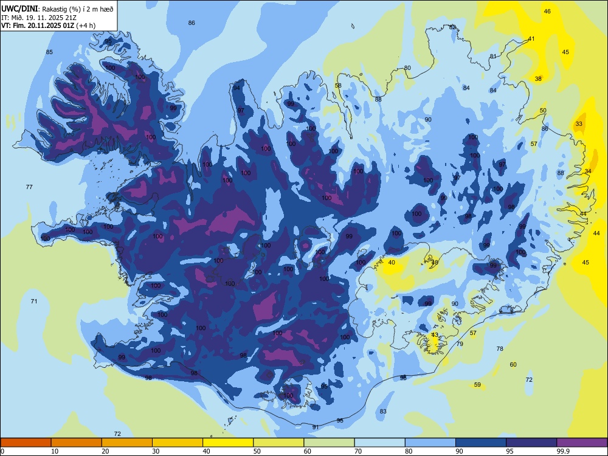Click the dark orange 0–10 legend swatch
This screenshot has height=456, width=608.
(x=26, y=443)
